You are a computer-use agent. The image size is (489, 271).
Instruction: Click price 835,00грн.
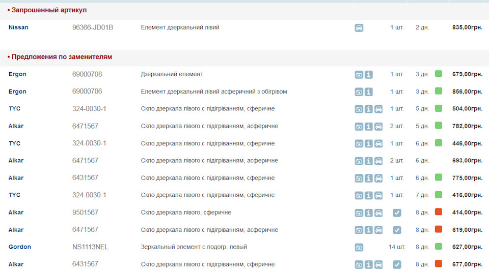click(467, 27)
